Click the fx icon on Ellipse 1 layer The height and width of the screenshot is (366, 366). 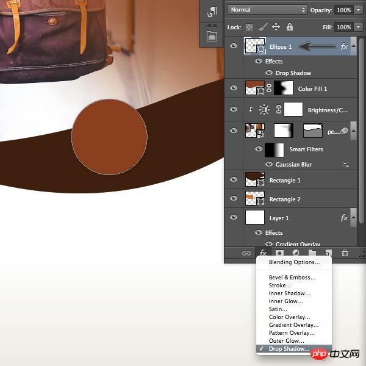pyautogui.click(x=344, y=46)
